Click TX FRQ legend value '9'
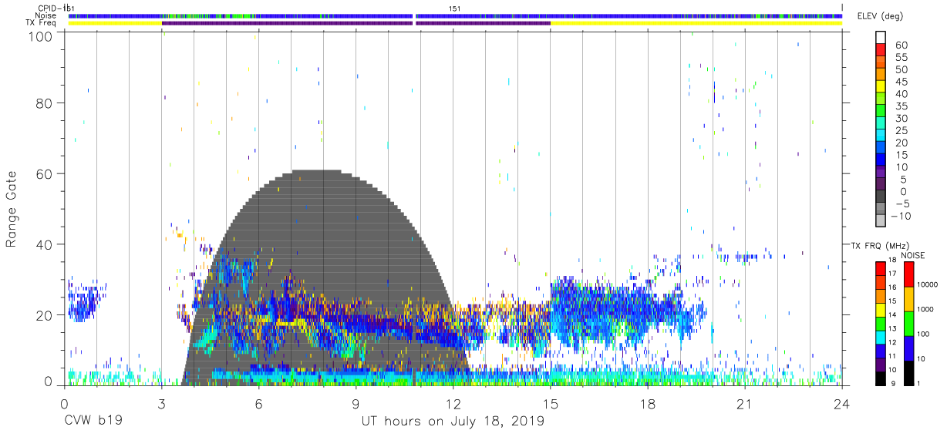This screenshot has height=437, width=947. point(891,383)
